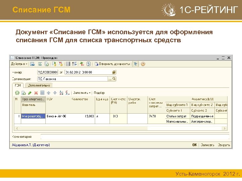Click the Комментарий input field

tap(135, 137)
